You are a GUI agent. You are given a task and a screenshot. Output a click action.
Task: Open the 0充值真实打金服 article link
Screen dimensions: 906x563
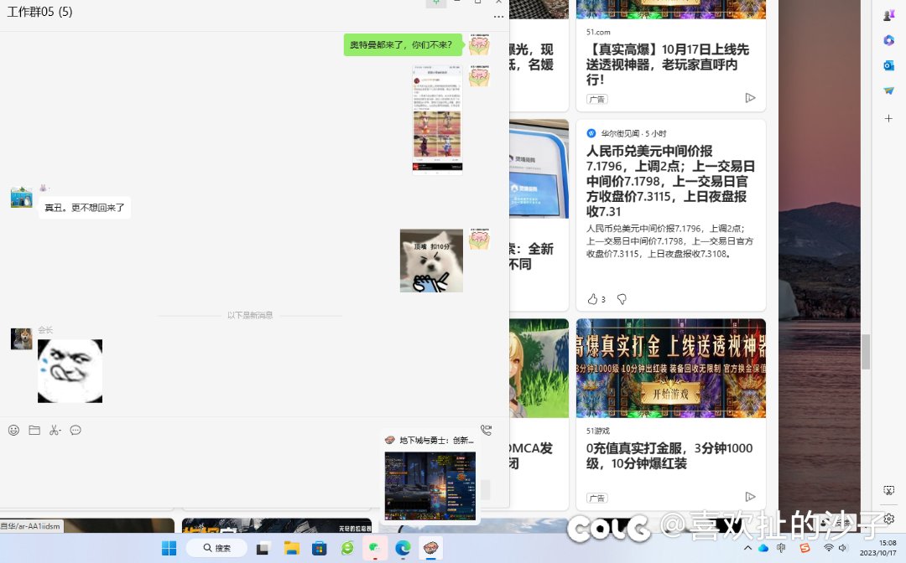pyautogui.click(x=669, y=456)
